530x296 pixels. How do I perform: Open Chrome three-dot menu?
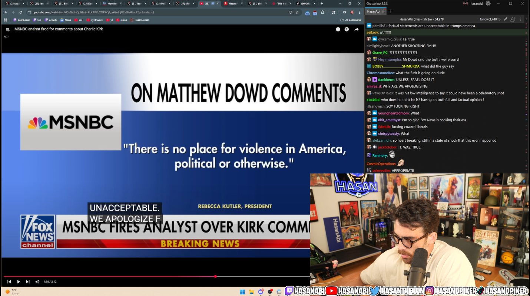coord(360,12)
